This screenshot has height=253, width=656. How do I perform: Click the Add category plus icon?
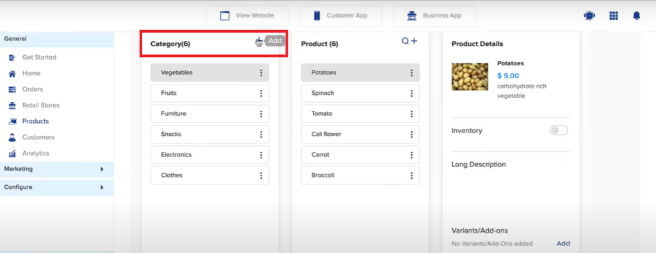click(x=259, y=42)
